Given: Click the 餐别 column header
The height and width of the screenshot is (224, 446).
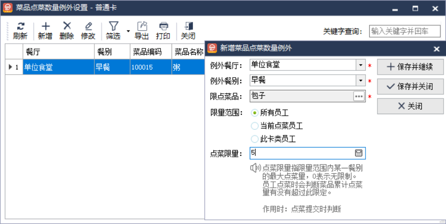Looking at the screenshot, I should 112,52.
